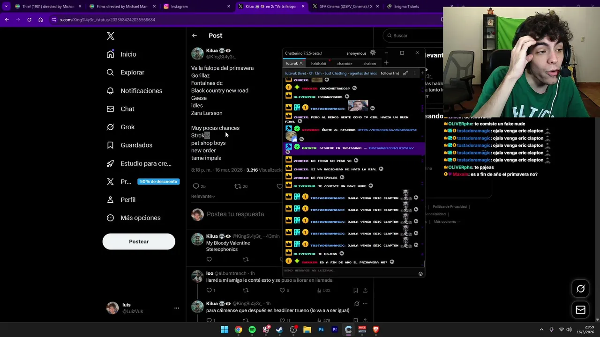Select the chacoide Chatterino tab
The height and width of the screenshot is (337, 600).
(x=345, y=64)
